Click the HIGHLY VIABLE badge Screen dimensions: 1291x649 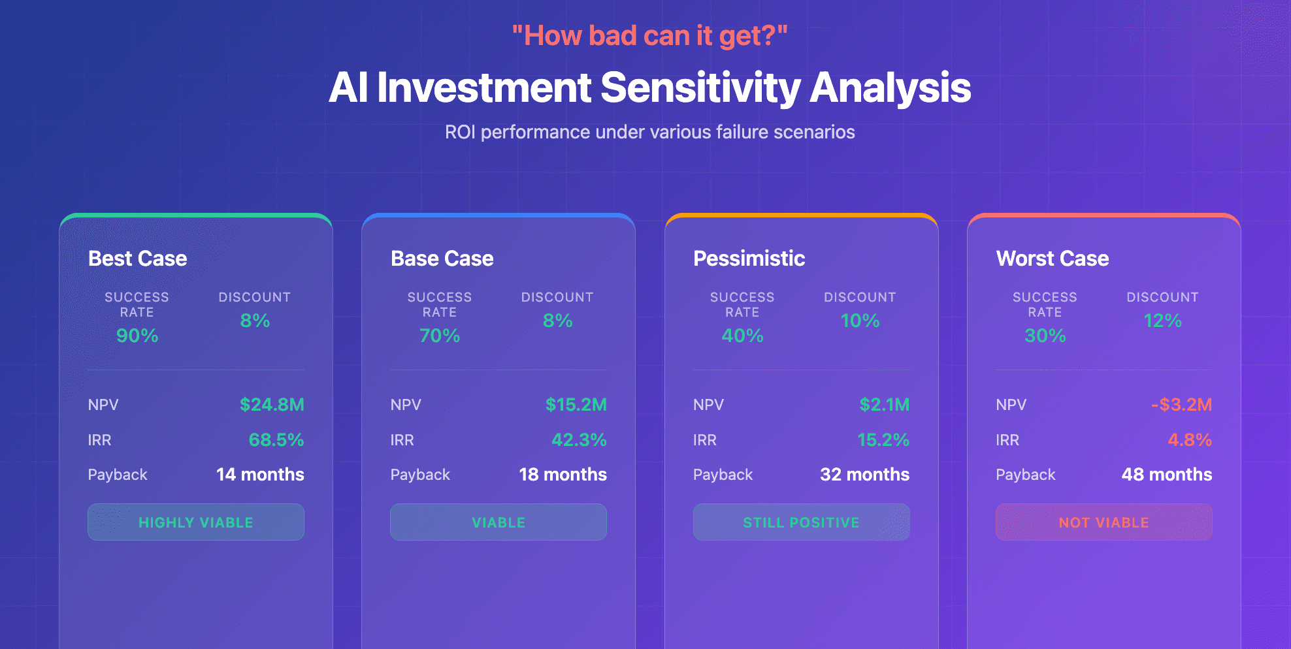coord(196,522)
